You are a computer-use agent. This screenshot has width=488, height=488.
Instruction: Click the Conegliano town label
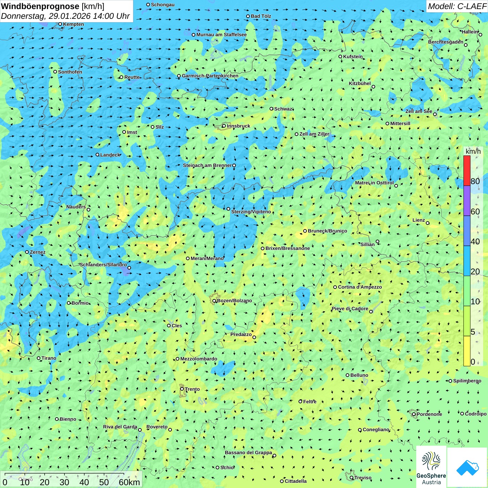tap(376, 429)
